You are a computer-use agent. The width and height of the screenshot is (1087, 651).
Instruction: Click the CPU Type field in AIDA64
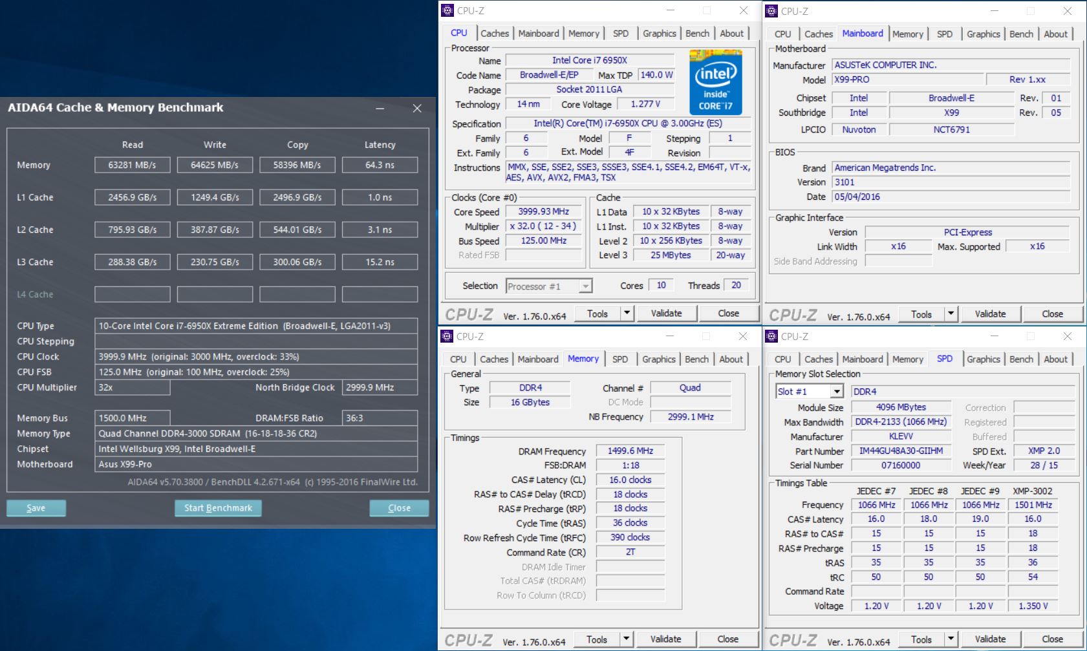256,326
